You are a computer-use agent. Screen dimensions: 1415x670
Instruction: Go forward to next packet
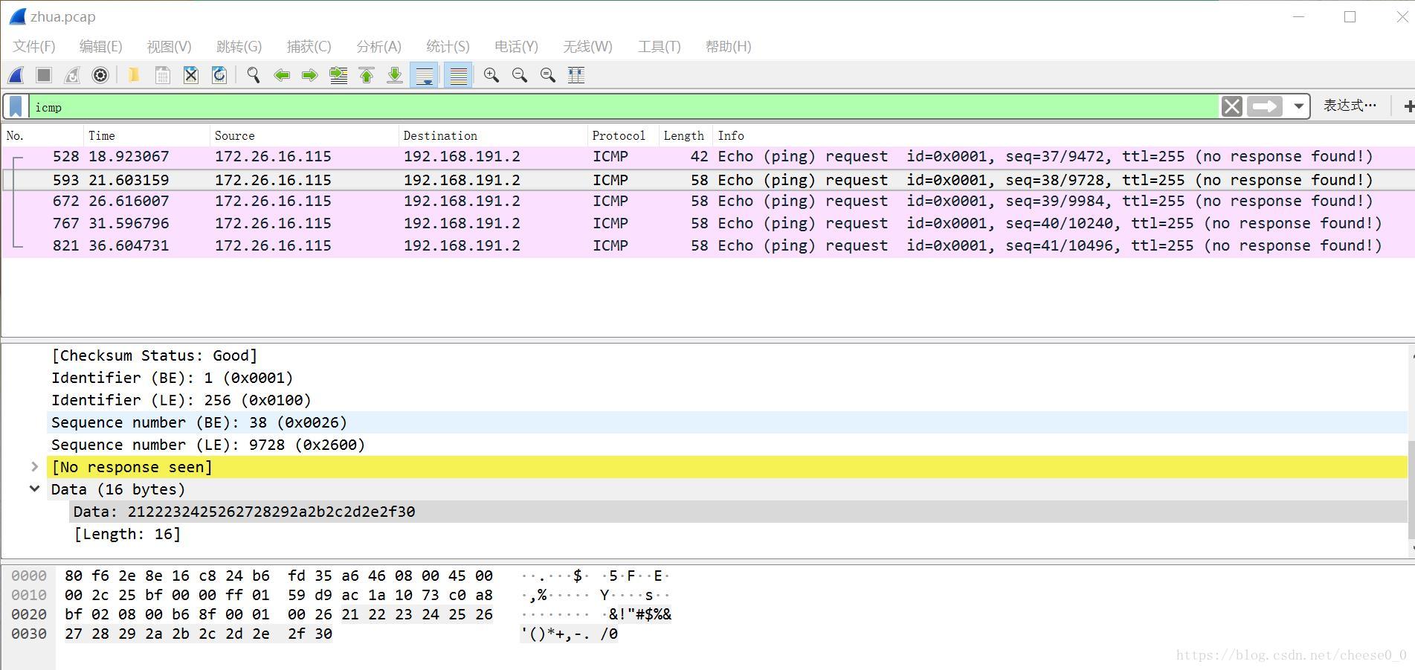click(310, 75)
